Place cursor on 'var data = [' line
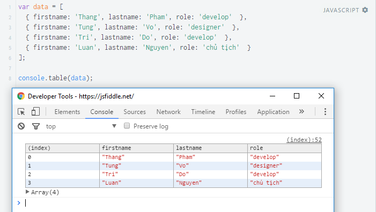Viewport: 376px width, 212px height. coord(41,7)
